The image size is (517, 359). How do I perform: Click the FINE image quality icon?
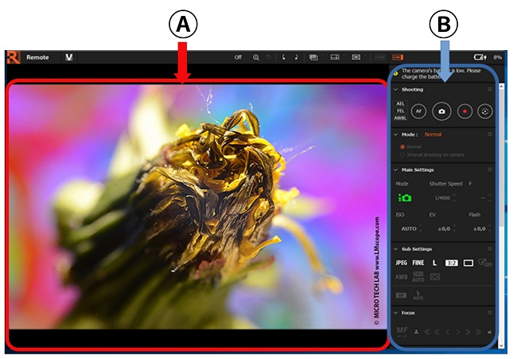click(x=418, y=263)
